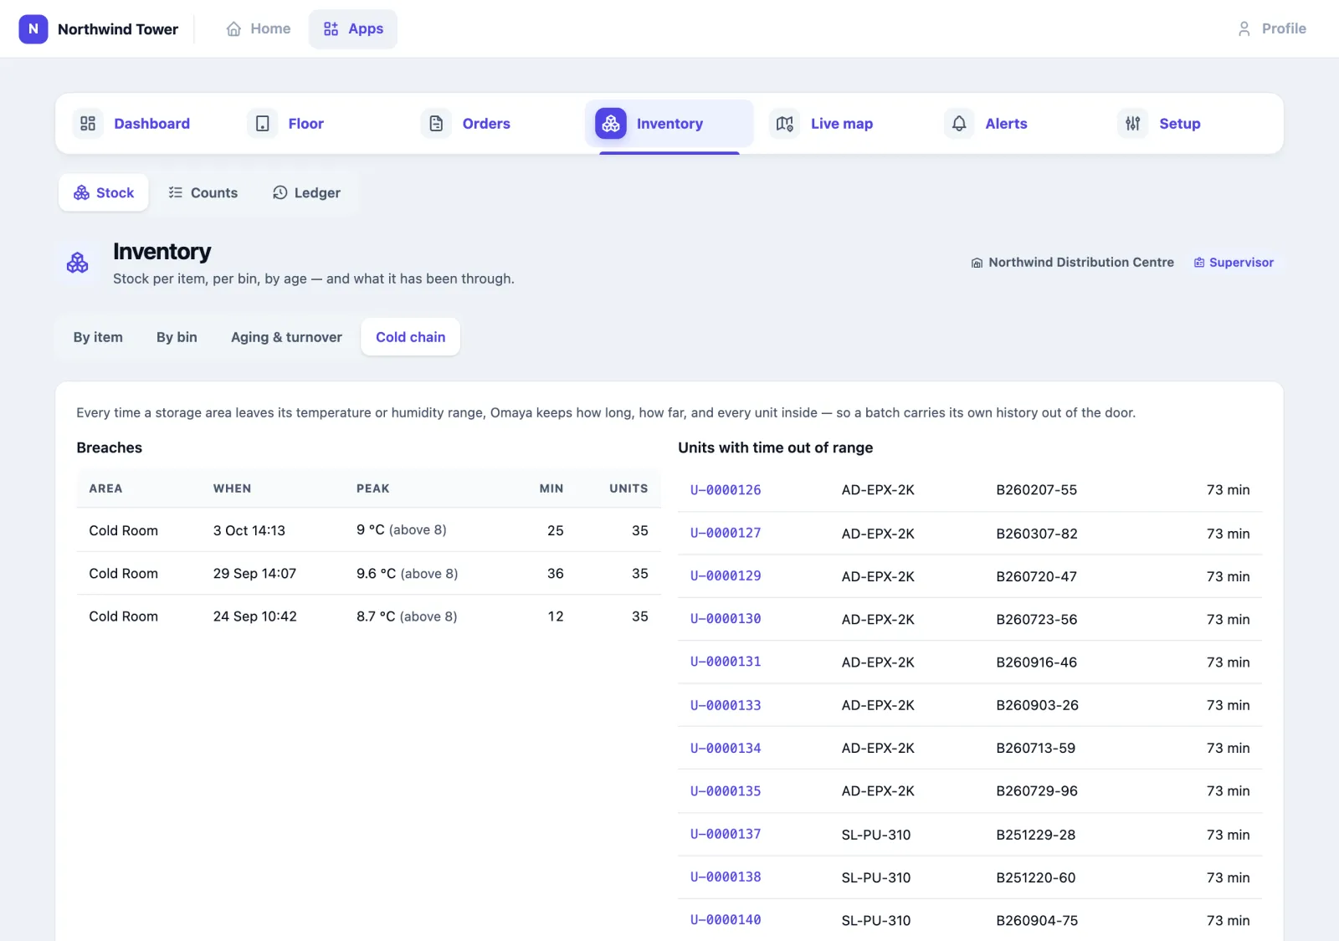Image resolution: width=1339 pixels, height=941 pixels.
Task: Click the Profile person icon
Action: point(1244,29)
